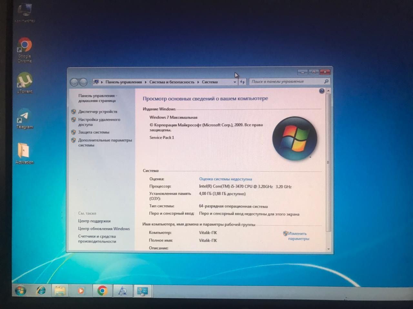413x309 pixels.
Task: Click the computer icon in the address bar
Action: click(96, 82)
